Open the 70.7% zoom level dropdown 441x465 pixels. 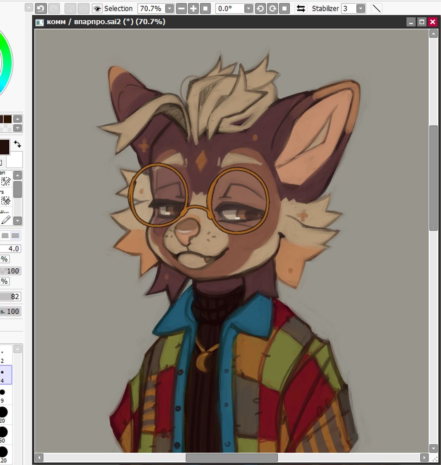pos(169,8)
